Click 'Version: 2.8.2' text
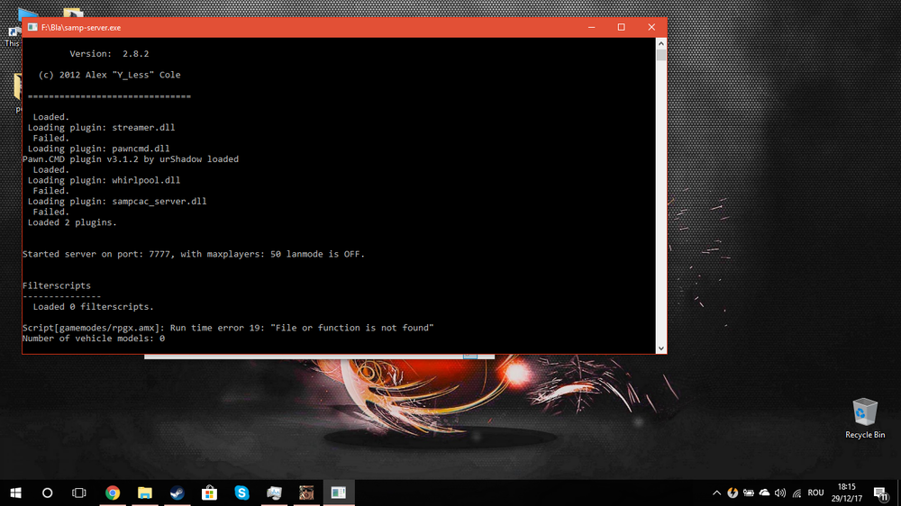Image resolution: width=901 pixels, height=506 pixels. [109, 54]
